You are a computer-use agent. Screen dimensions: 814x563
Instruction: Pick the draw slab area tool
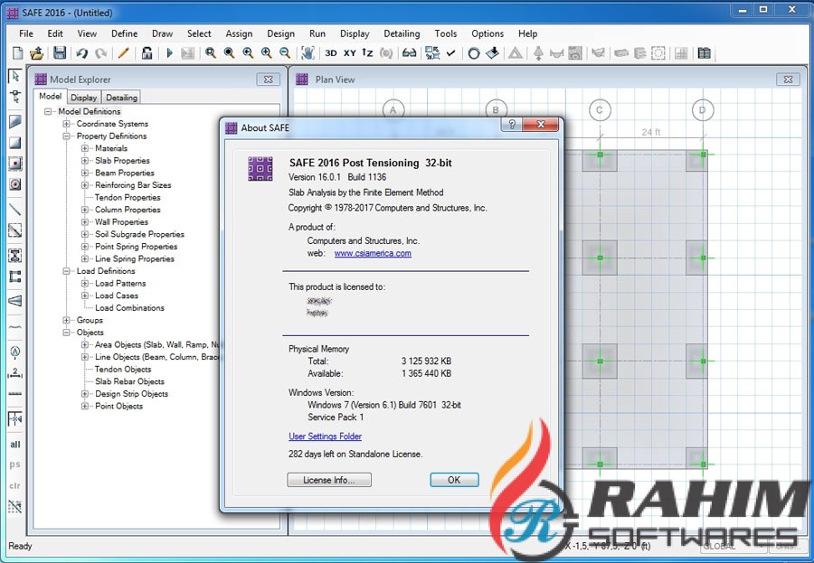15,122
